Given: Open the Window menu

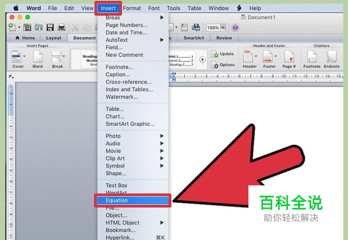Looking at the screenshot, I should pyautogui.click(x=218, y=8).
